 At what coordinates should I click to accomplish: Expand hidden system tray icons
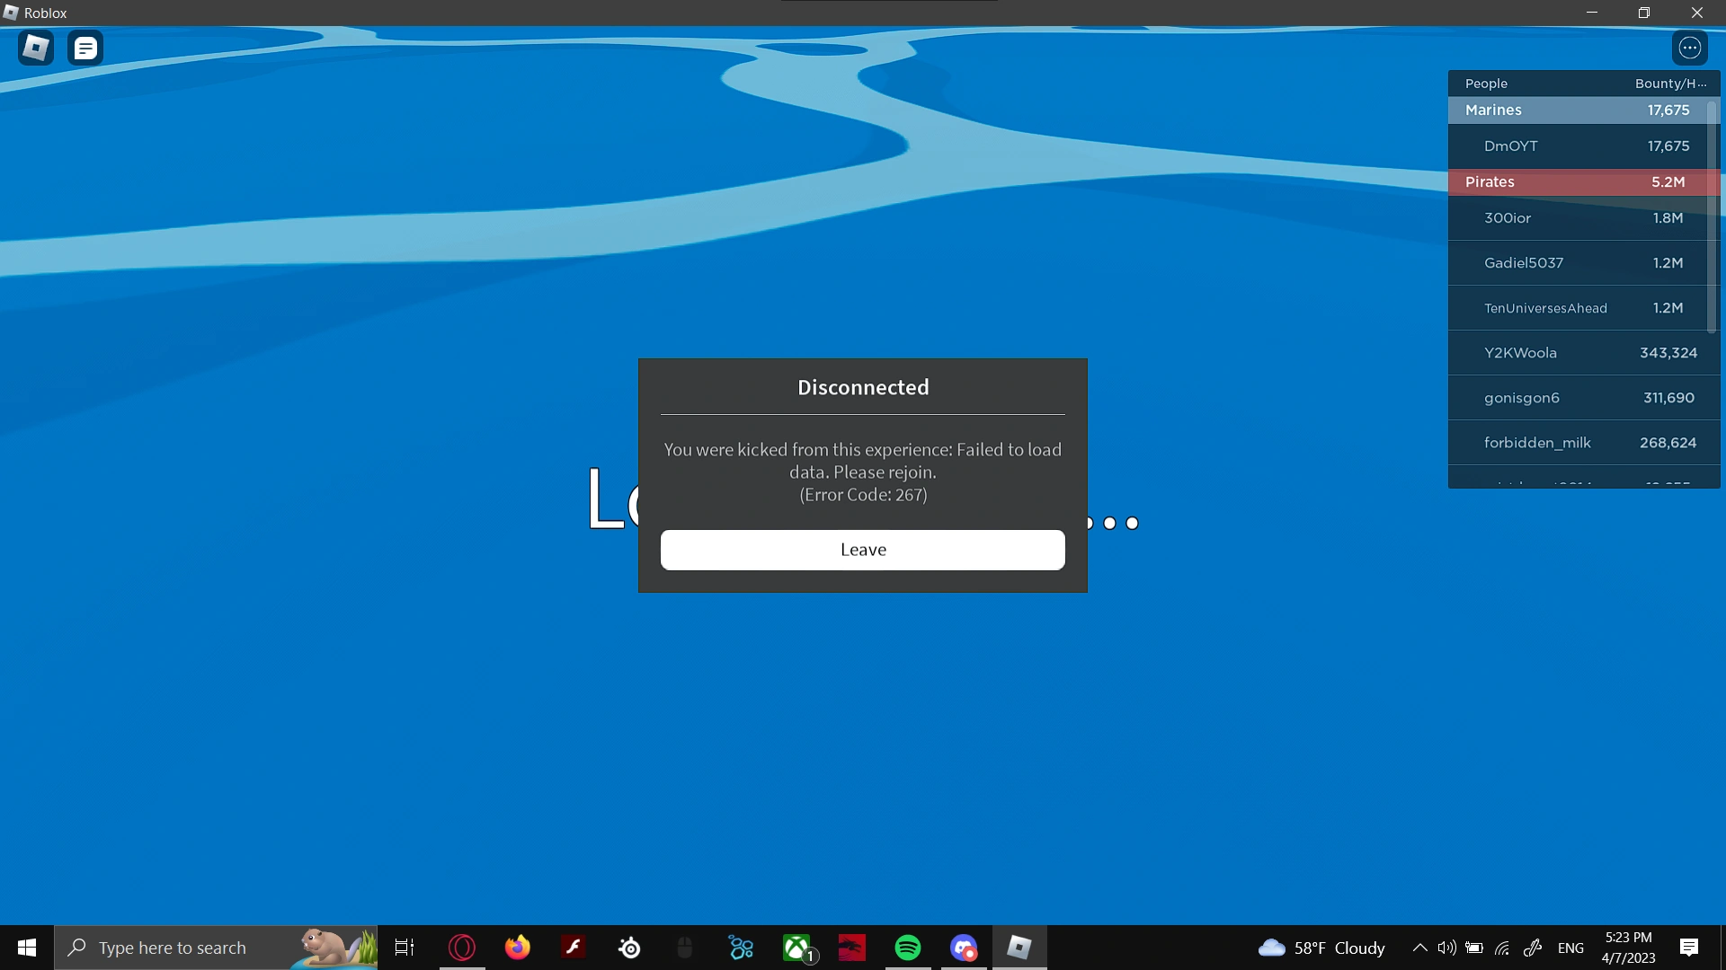coord(1419,948)
